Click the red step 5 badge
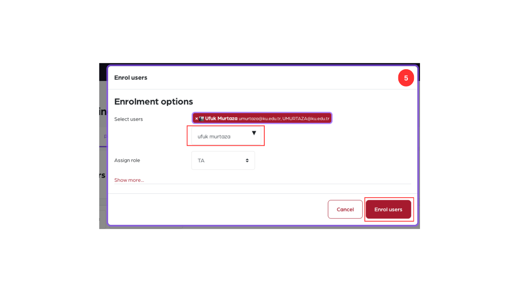This screenshot has height=292, width=519. (x=406, y=78)
